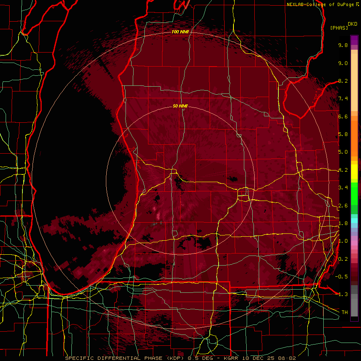Image resolution: width=361 pixels, height=361 pixels.
Task: Click the 5.0 scale value
Action: [343, 152]
